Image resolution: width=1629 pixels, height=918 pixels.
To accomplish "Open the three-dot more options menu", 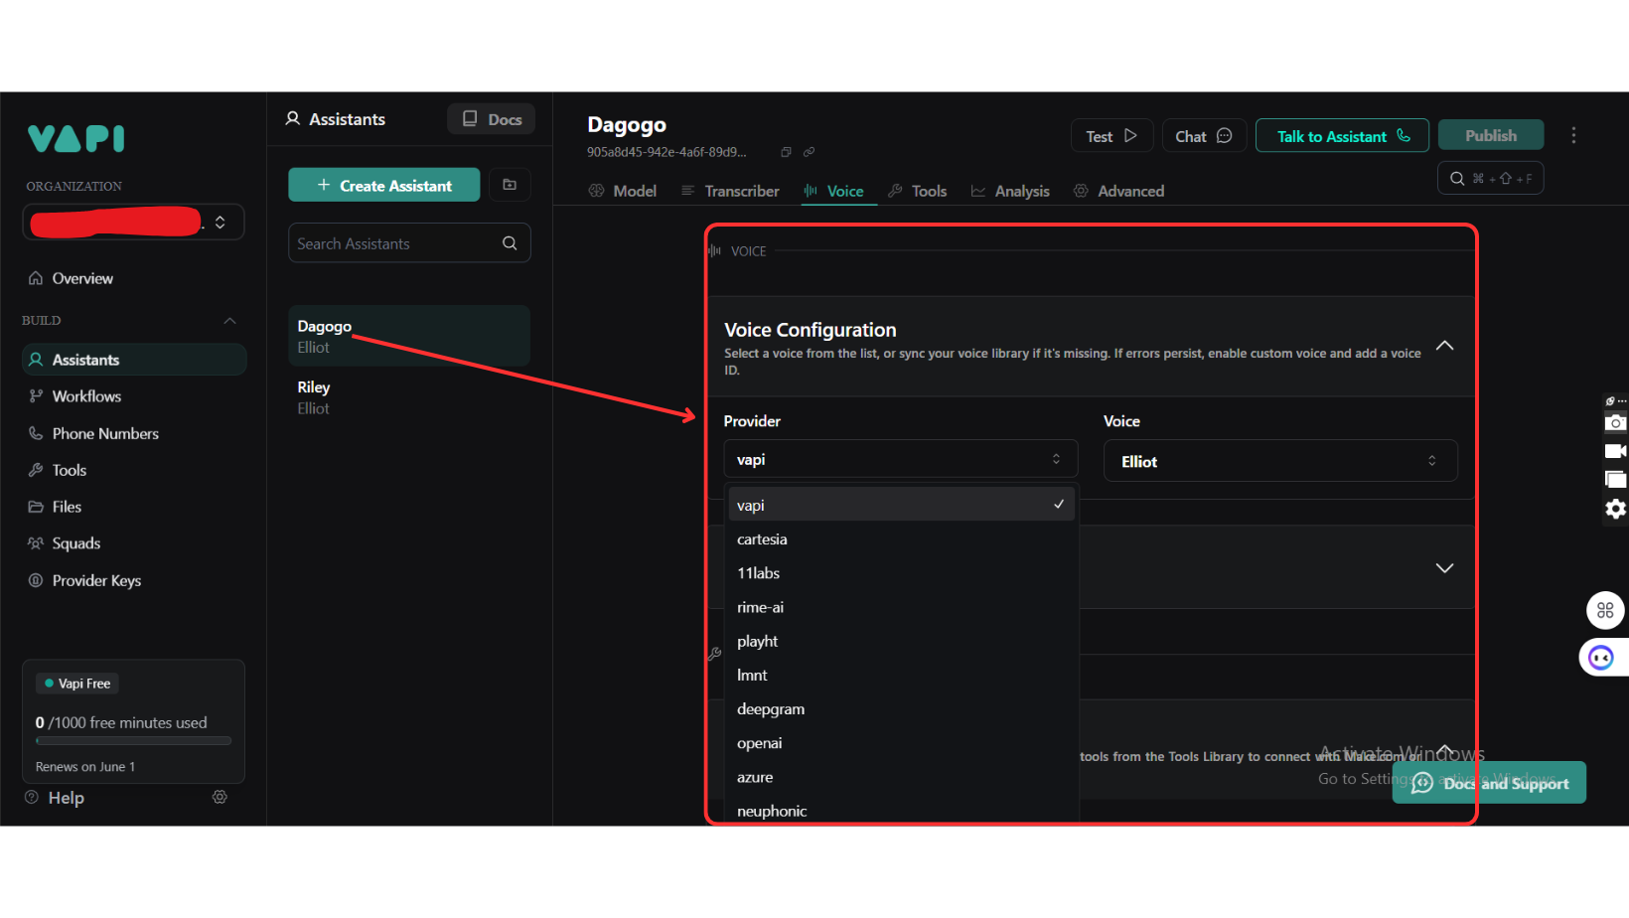I will tap(1573, 136).
